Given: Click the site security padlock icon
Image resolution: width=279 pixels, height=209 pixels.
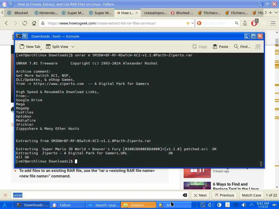Looking at the screenshot, I should pyautogui.click(x=43, y=23).
